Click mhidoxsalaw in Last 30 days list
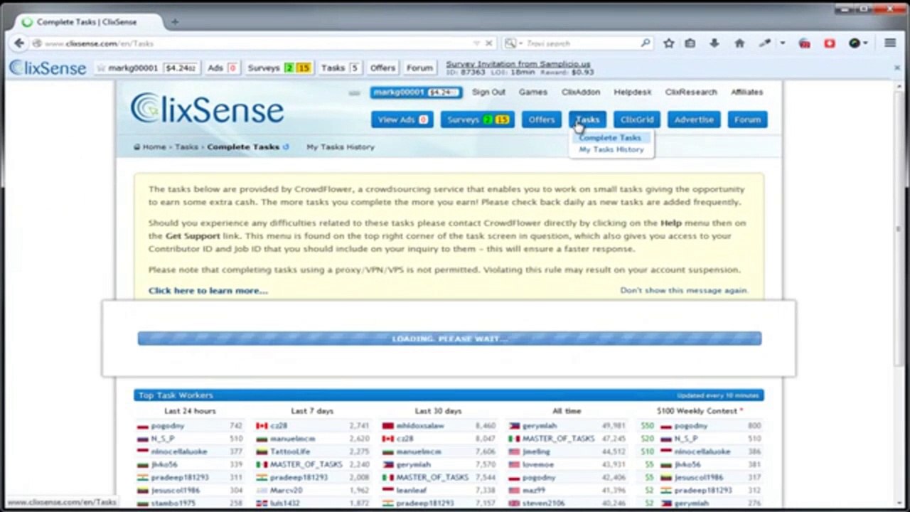This screenshot has width=910, height=512. tap(420, 426)
